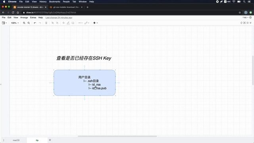Open the Extras menu
Image resolution: width=254 pixels, height=143 pixels.
tap(33, 17)
